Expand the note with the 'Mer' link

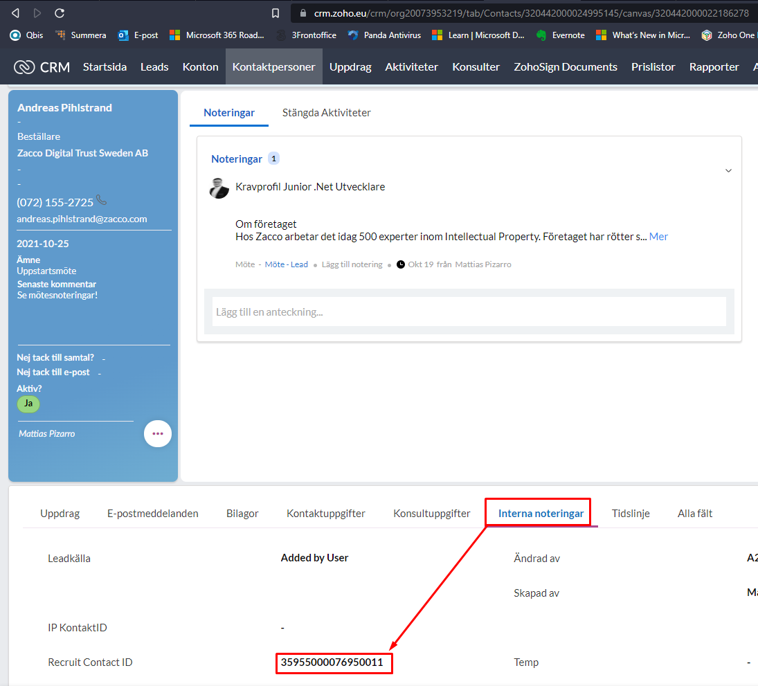[x=658, y=237]
